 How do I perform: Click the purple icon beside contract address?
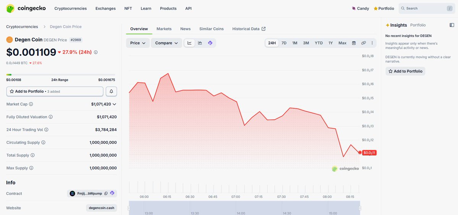click(x=112, y=193)
